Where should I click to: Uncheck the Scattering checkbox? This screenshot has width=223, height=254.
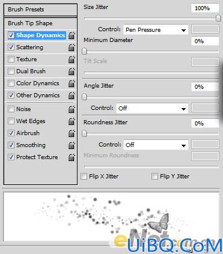coord(11,47)
